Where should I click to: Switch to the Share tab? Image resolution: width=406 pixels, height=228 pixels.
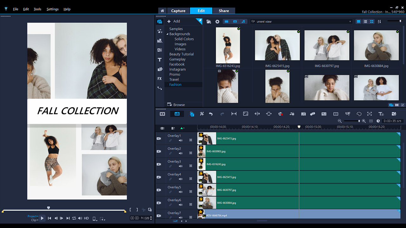pyautogui.click(x=224, y=11)
